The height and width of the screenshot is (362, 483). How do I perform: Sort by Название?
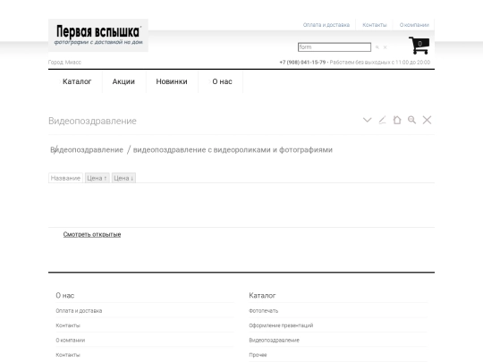click(x=65, y=178)
